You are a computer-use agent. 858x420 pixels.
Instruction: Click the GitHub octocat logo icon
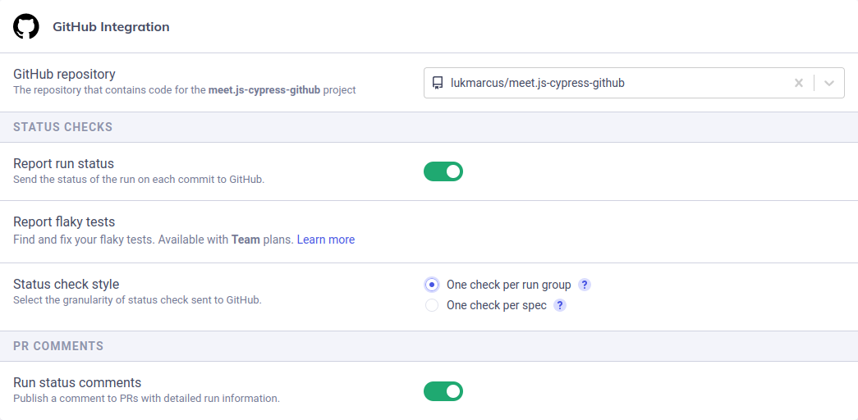click(25, 26)
